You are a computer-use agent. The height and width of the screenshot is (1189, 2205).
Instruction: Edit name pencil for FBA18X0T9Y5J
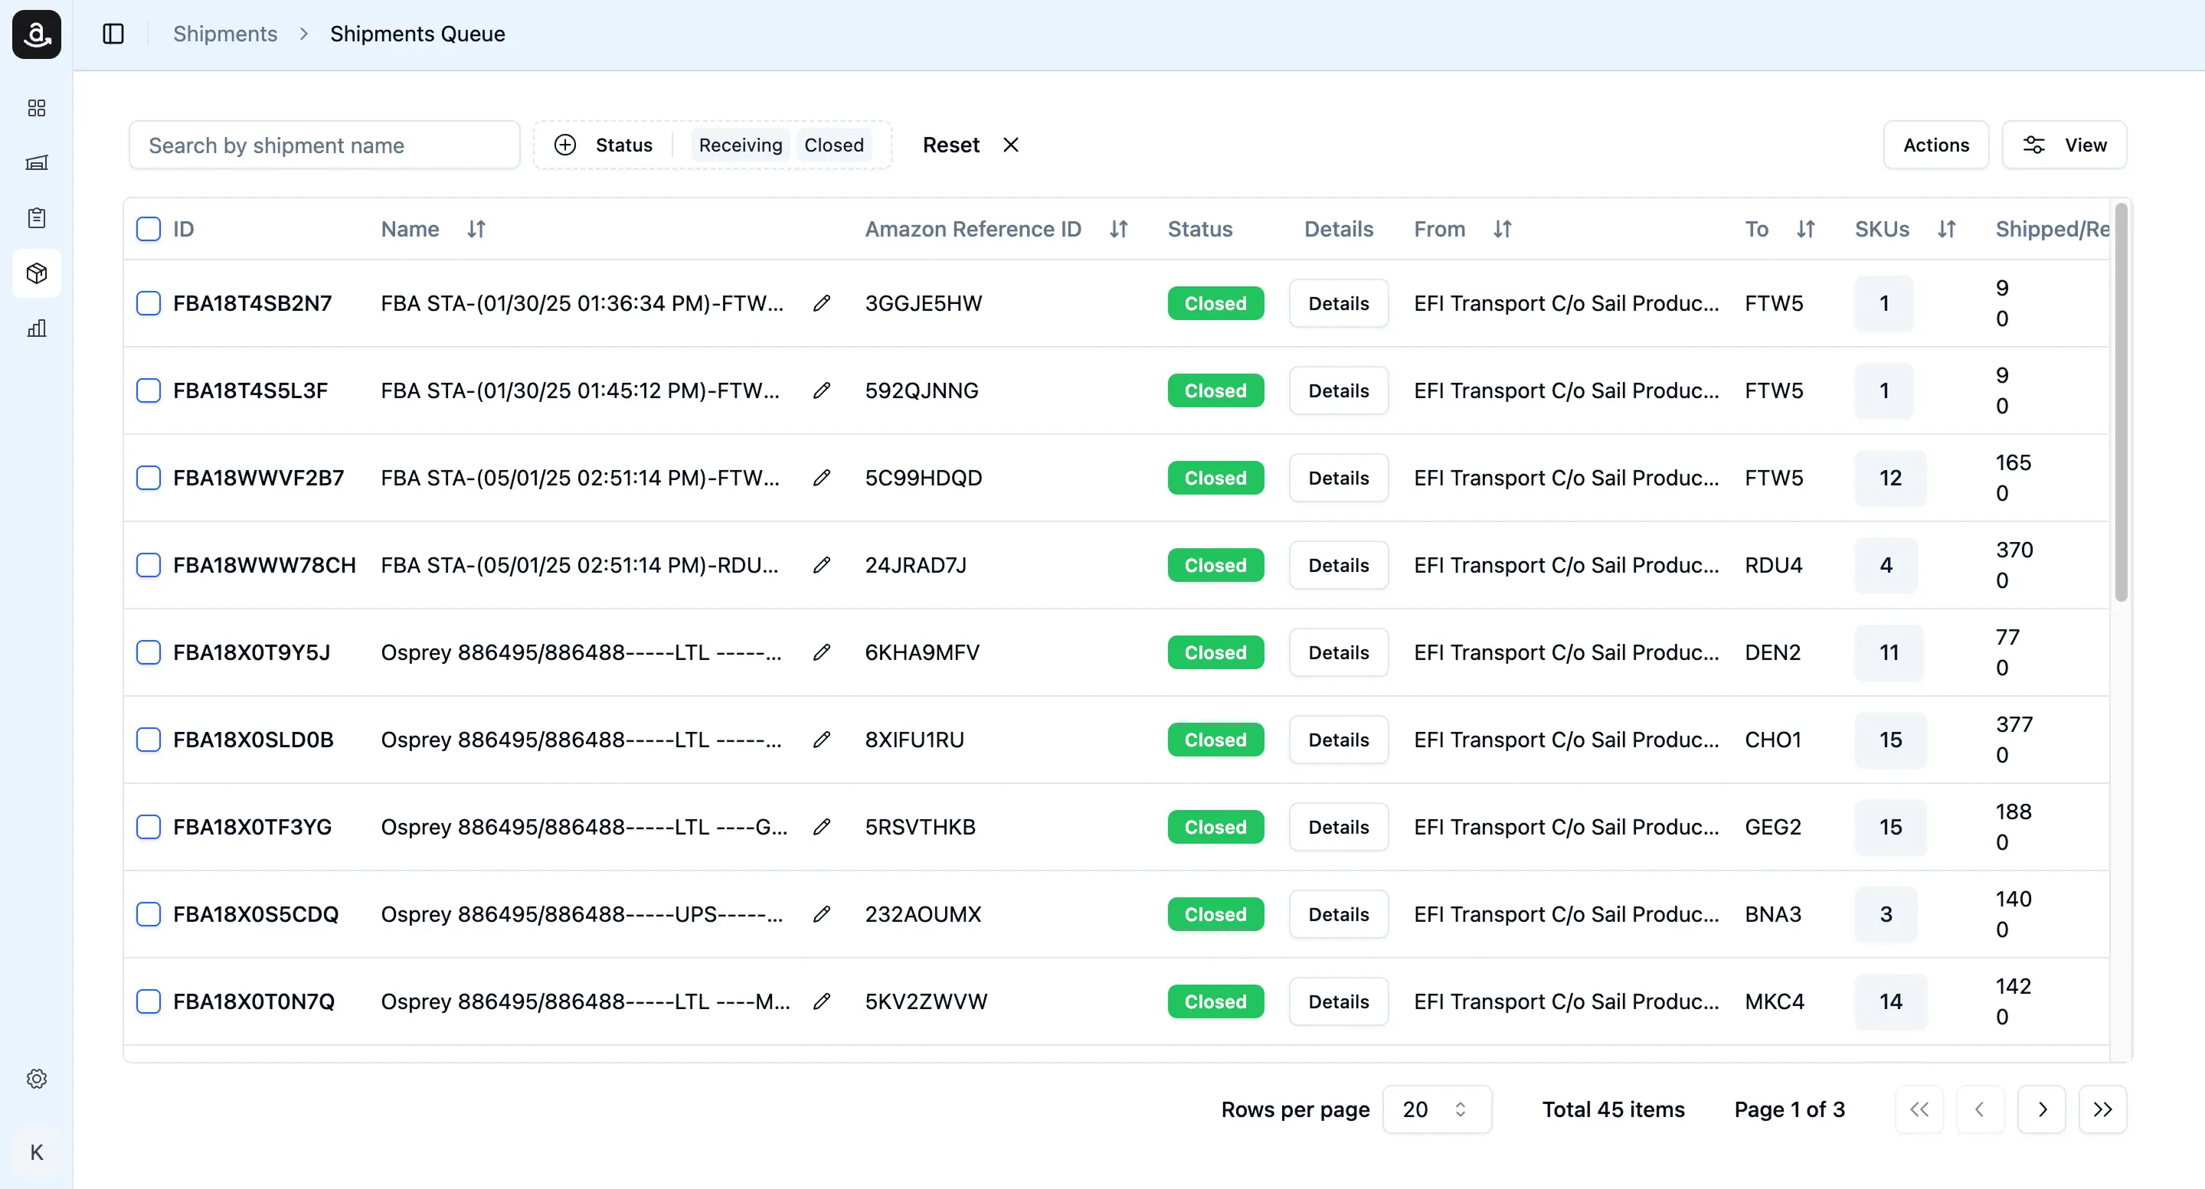pos(822,652)
